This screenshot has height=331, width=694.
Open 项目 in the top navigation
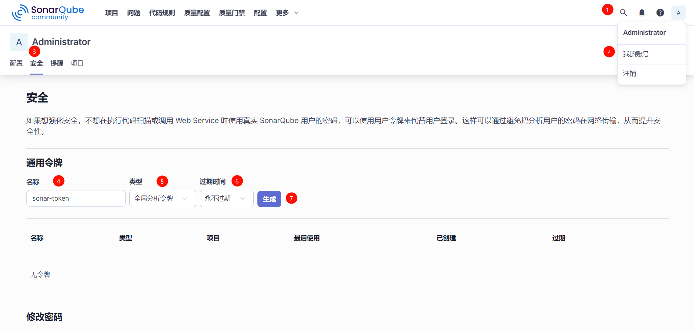(111, 13)
